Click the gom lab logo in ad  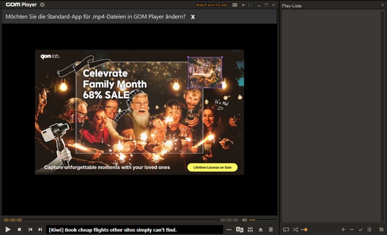coord(50,57)
